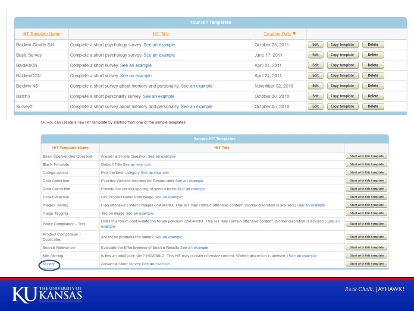Edit the Baldwin-Goode SJ1 template
The image size is (414, 311).
(316, 44)
